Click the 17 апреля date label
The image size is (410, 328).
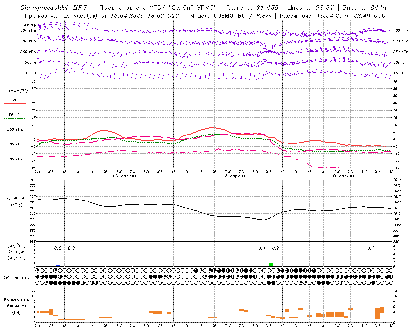click(x=234, y=176)
